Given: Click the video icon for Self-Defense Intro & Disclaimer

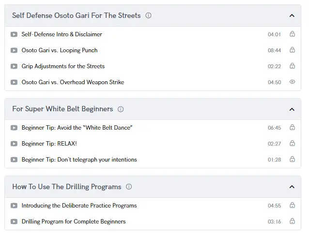Looking at the screenshot, I should [x=14, y=34].
